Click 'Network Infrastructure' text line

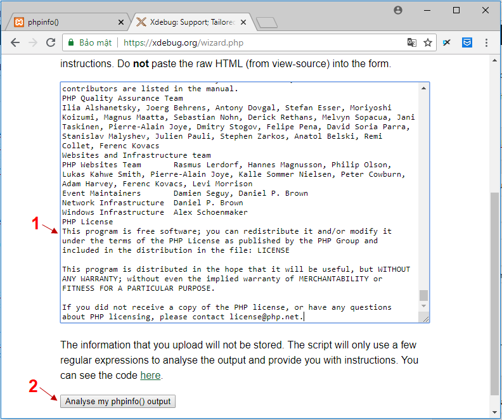[x=113, y=203]
